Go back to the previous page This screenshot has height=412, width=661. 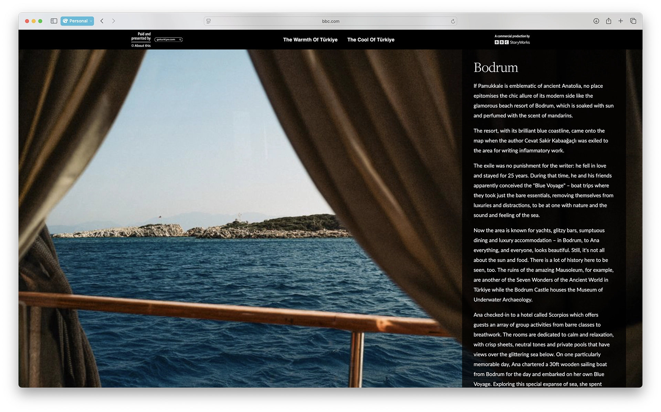pyautogui.click(x=102, y=21)
